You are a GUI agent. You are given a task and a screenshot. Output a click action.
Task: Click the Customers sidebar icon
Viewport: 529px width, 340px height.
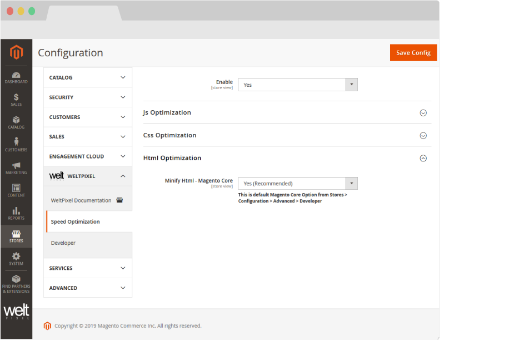[16, 142]
